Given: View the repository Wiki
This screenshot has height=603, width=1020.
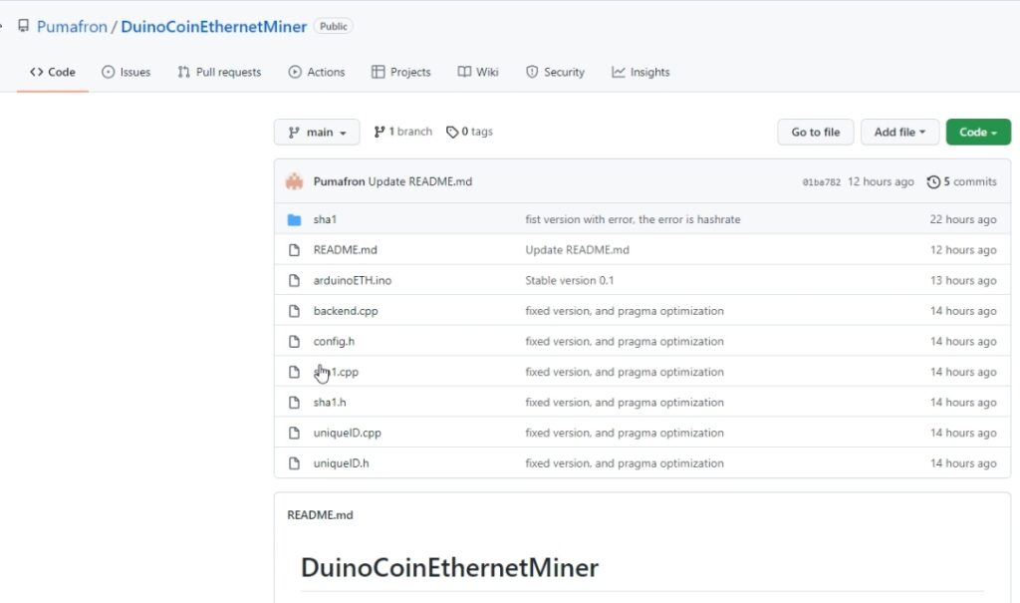Looking at the screenshot, I should (478, 72).
